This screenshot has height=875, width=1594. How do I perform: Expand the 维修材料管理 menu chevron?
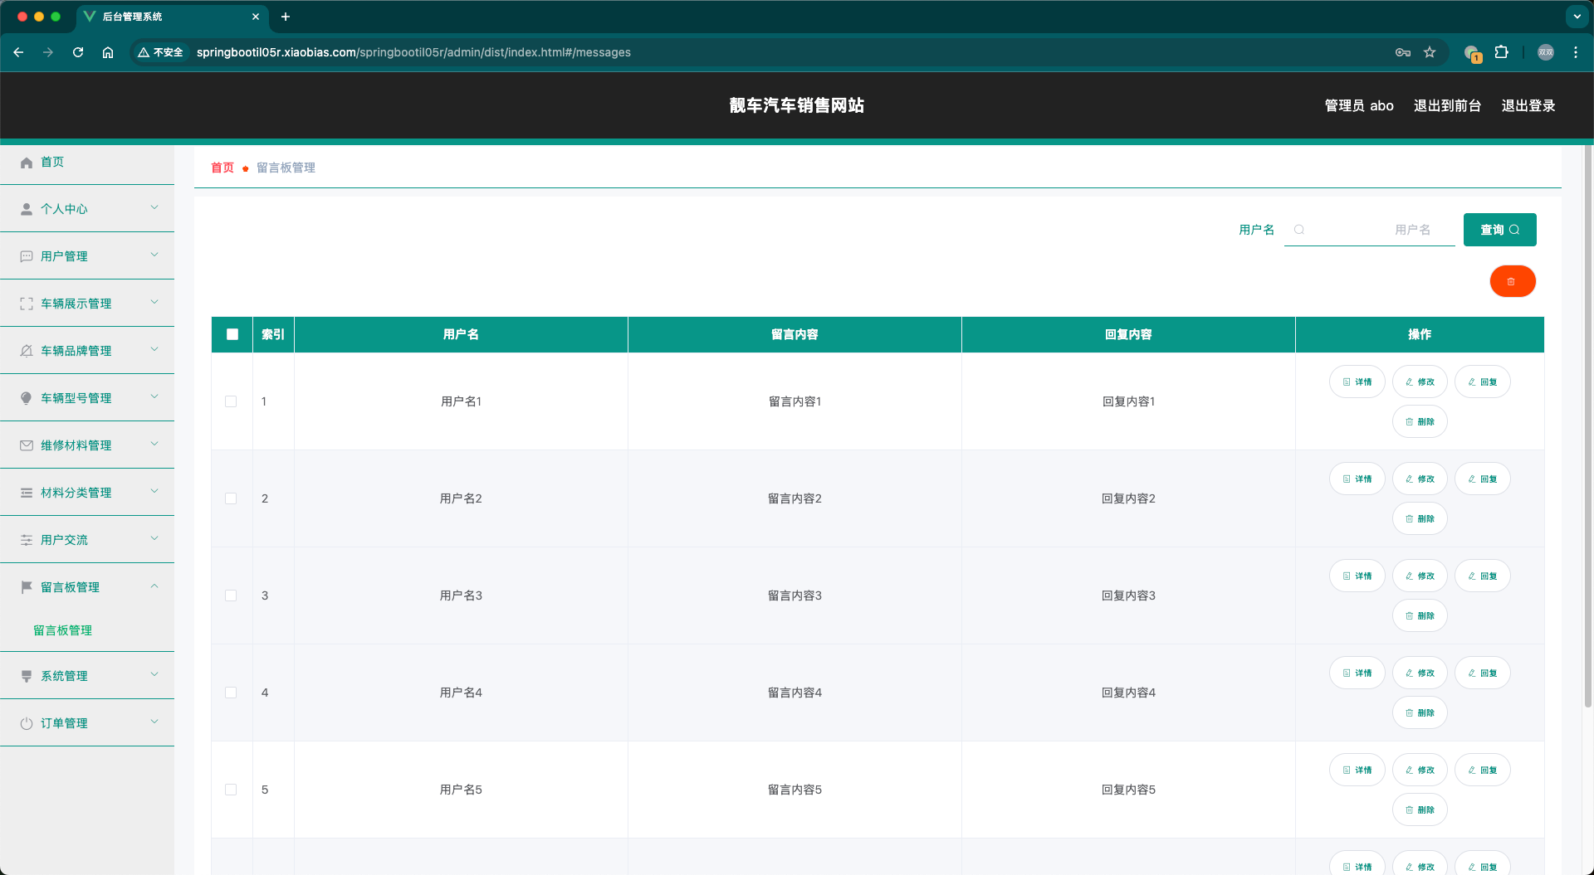(x=154, y=444)
